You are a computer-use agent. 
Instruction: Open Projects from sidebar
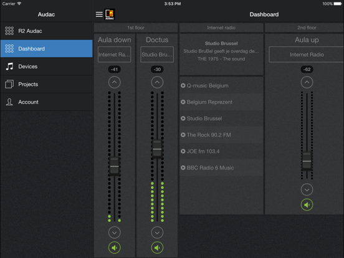coord(47,84)
